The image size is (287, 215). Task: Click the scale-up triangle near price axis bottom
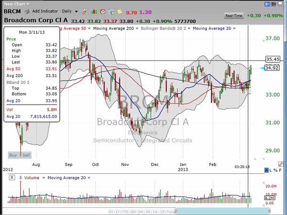[255, 159]
